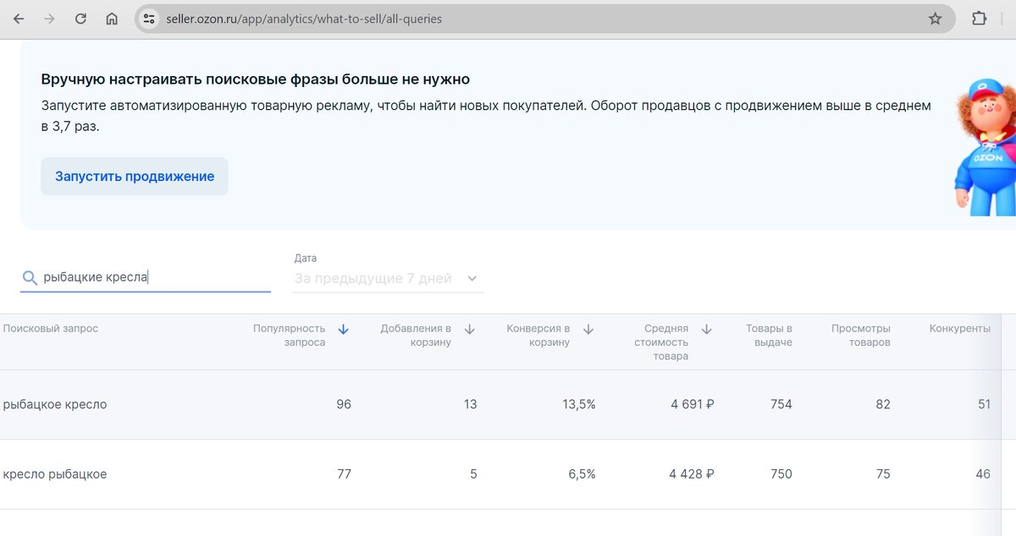Viewport: 1016px width, 536px height.
Task: Click the Товары в выдаче column header
Action: pos(769,336)
